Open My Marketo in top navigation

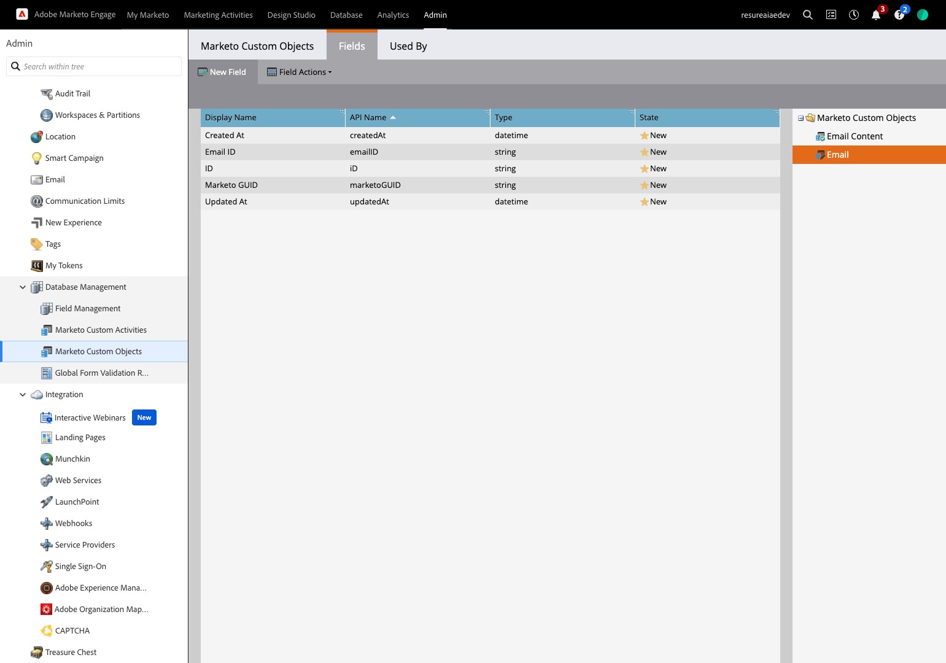148,15
